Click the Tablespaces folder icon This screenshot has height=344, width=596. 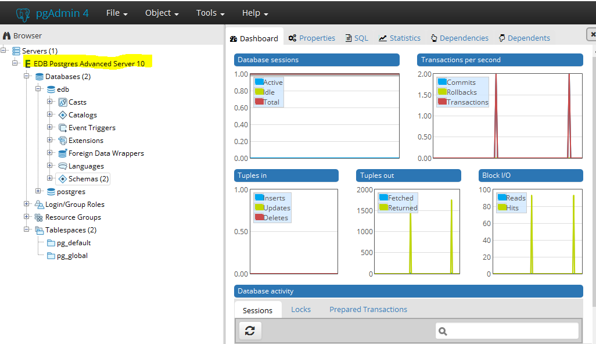[x=39, y=230]
